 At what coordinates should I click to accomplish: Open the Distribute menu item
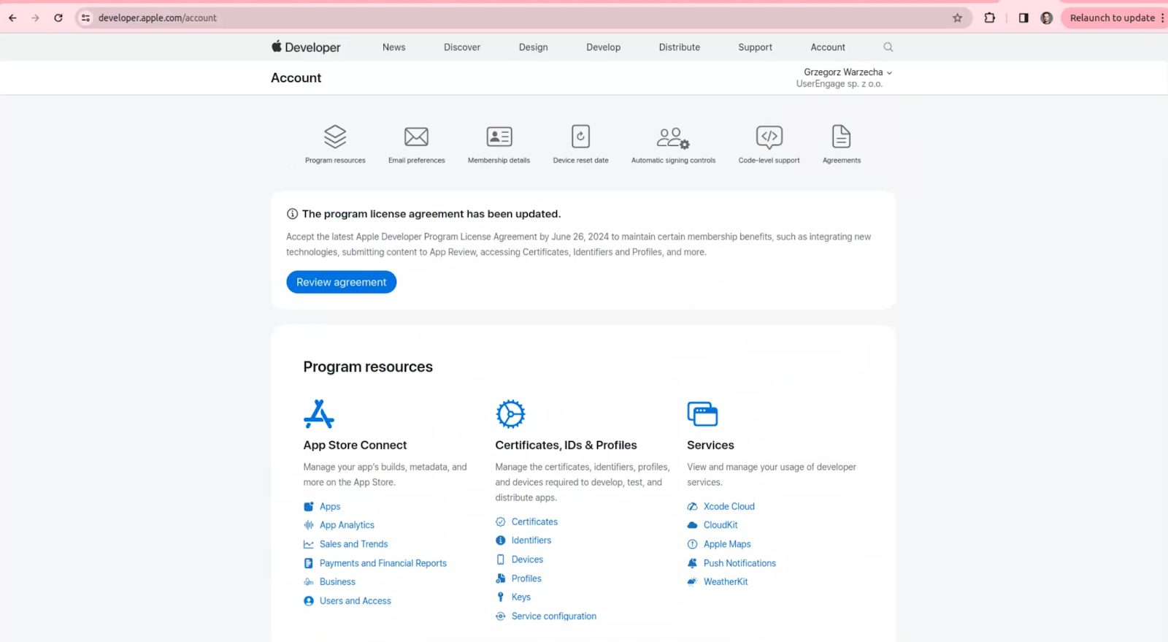679,47
